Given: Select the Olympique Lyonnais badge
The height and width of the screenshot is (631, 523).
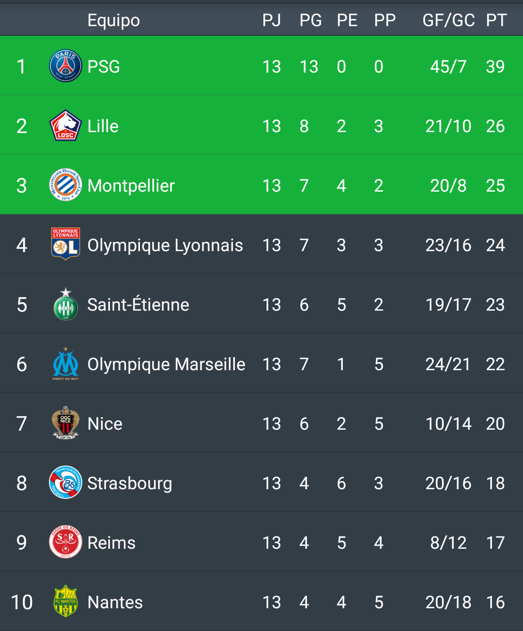Looking at the screenshot, I should tap(65, 244).
